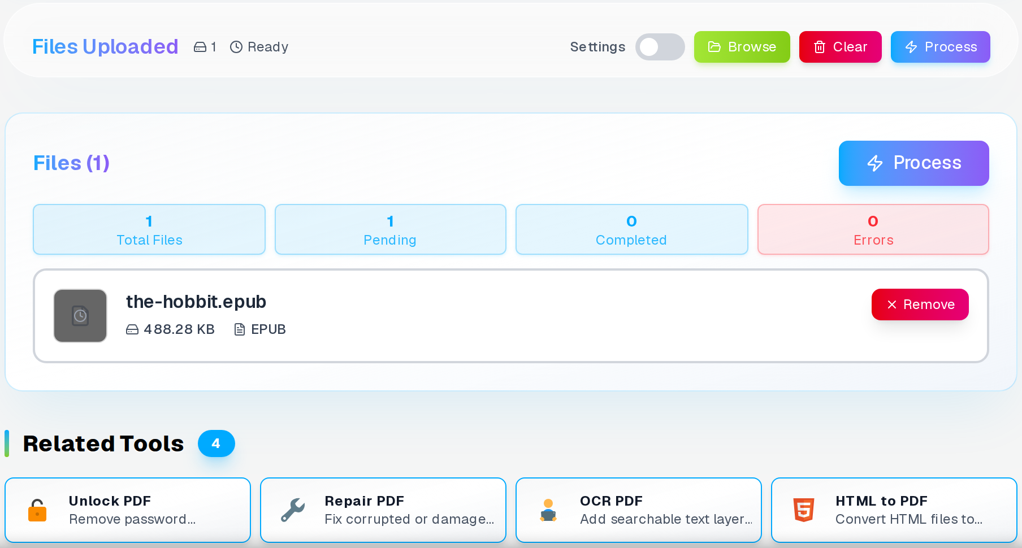Click the Process button in top header
The image size is (1022, 548).
(940, 47)
